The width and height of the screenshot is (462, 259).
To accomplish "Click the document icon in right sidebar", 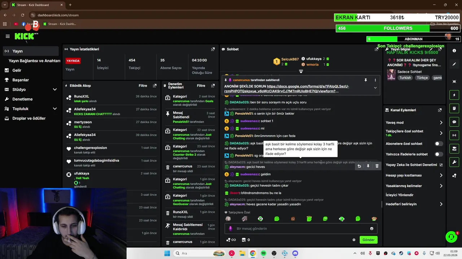I will pyautogui.click(x=454, y=108).
